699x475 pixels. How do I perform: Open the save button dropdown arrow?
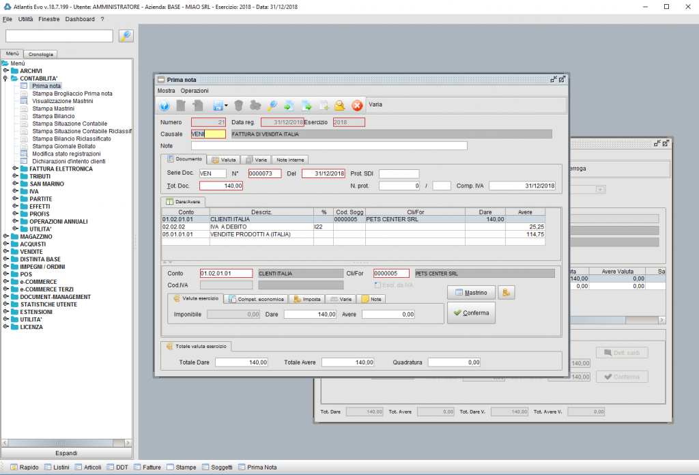(x=226, y=106)
